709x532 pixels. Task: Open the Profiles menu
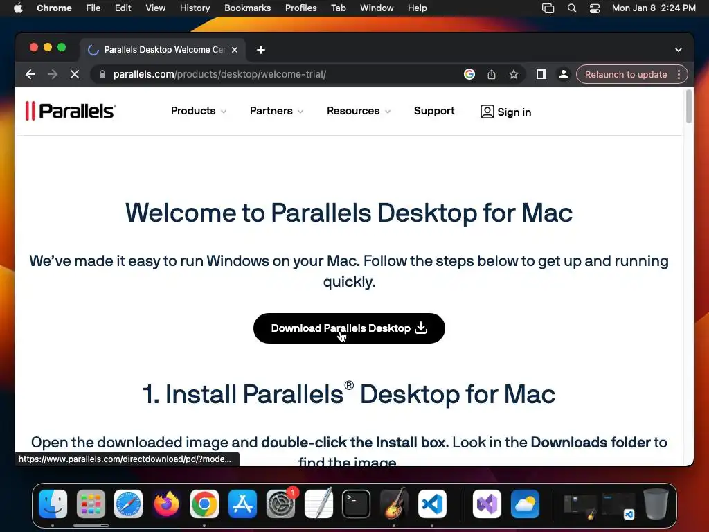pyautogui.click(x=300, y=8)
